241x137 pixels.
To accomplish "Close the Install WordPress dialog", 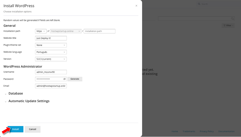I will click(136, 6).
